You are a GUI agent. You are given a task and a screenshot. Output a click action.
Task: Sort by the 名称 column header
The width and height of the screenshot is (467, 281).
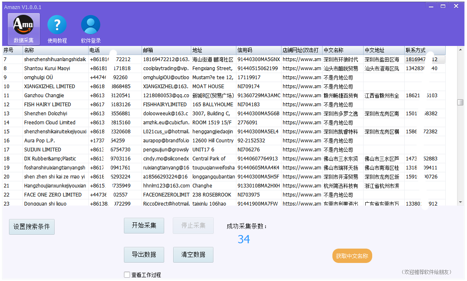(x=55, y=50)
